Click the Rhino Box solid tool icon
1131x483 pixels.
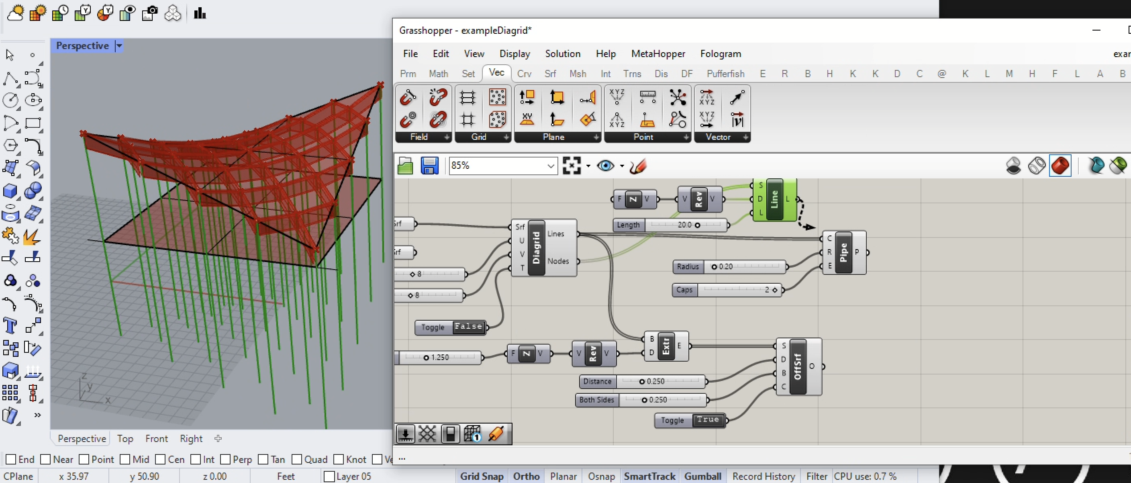(x=10, y=190)
